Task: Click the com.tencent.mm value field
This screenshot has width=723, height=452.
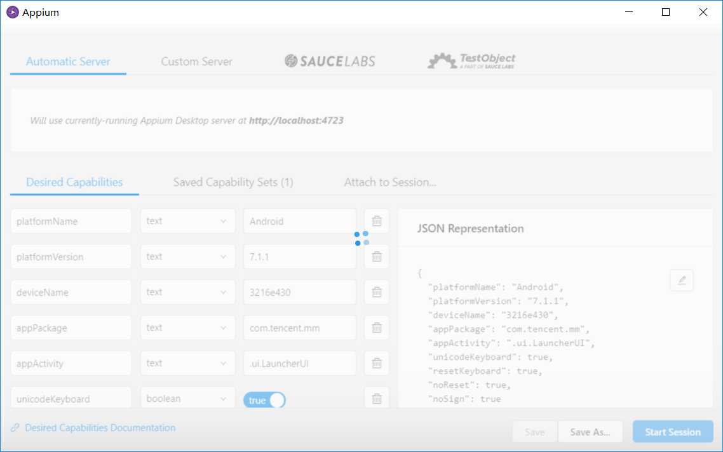Action: [x=300, y=328]
